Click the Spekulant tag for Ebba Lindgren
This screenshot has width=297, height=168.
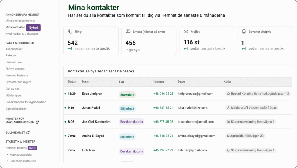127,95
